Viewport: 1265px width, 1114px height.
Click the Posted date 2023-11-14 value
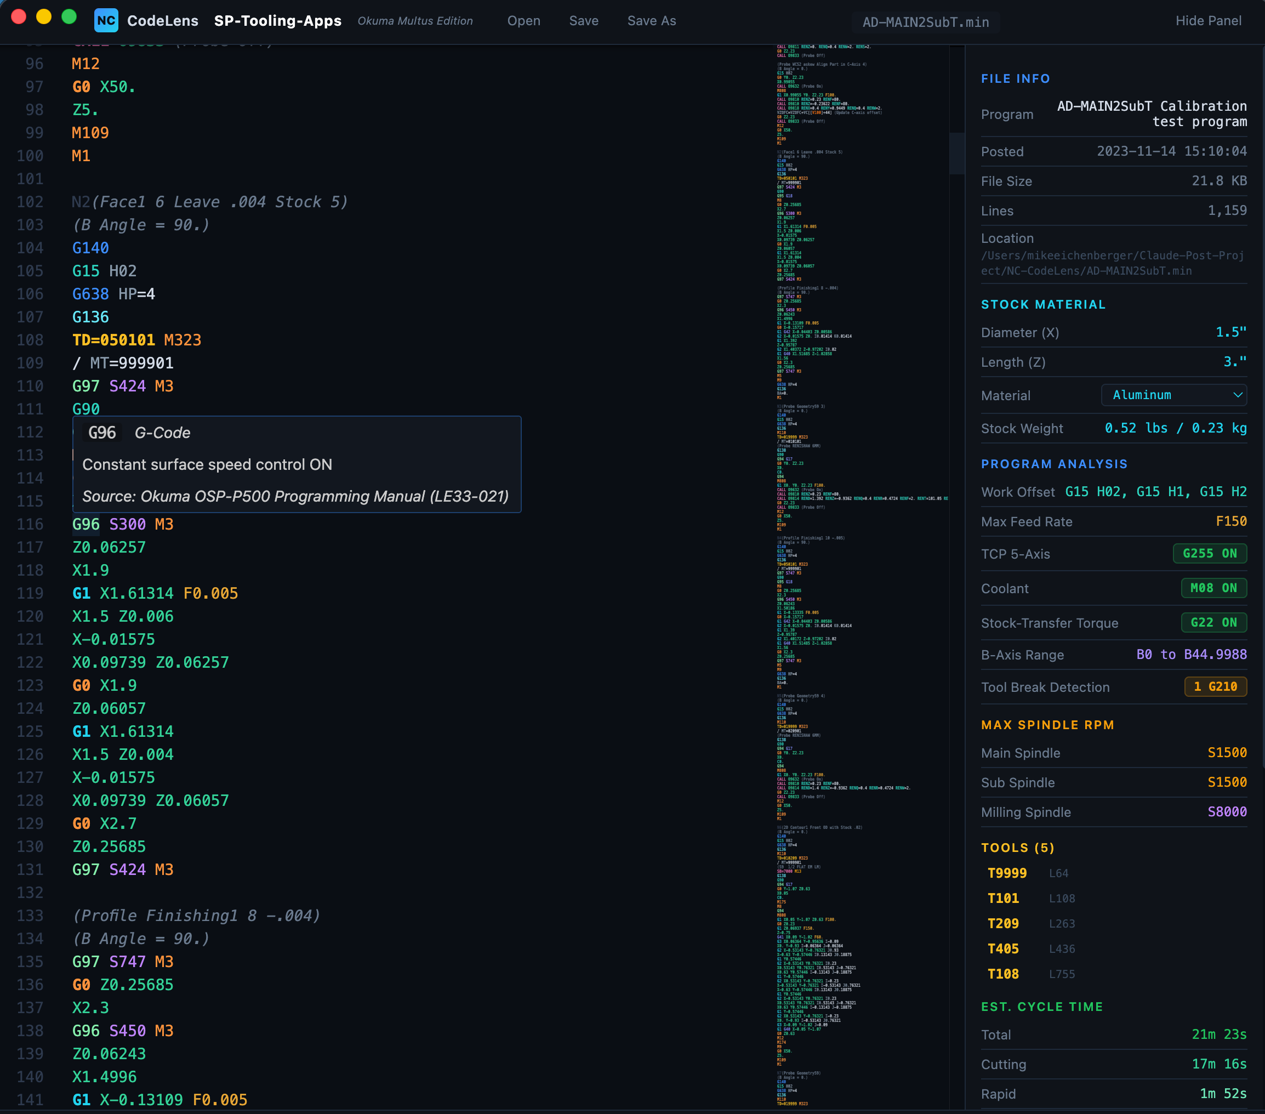tap(1171, 151)
